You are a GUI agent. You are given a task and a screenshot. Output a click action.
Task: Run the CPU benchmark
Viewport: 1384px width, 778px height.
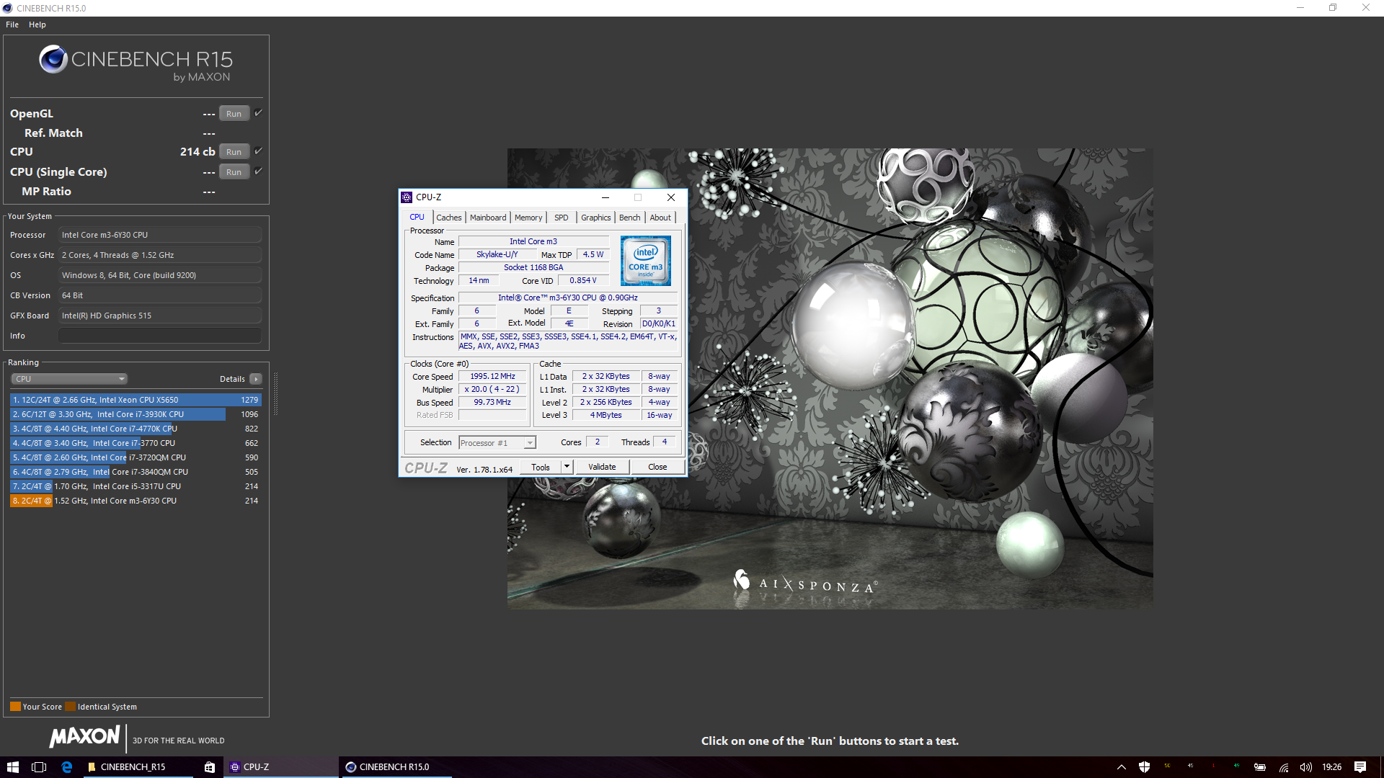point(234,152)
